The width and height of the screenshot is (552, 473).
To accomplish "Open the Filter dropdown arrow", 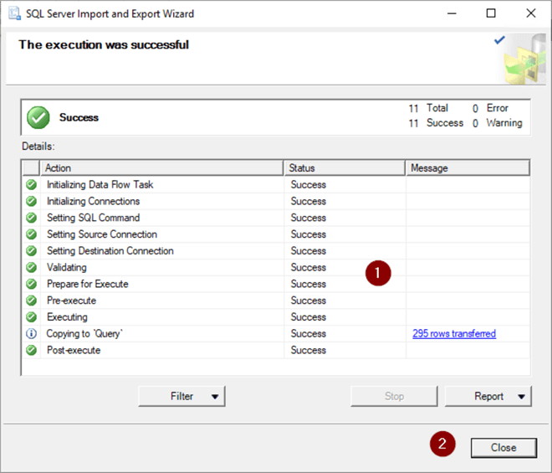I will pos(215,397).
